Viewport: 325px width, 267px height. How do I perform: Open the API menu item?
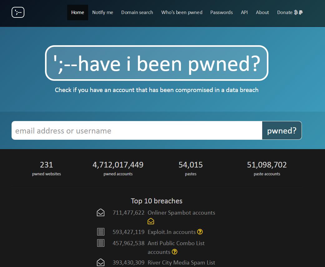pos(244,12)
